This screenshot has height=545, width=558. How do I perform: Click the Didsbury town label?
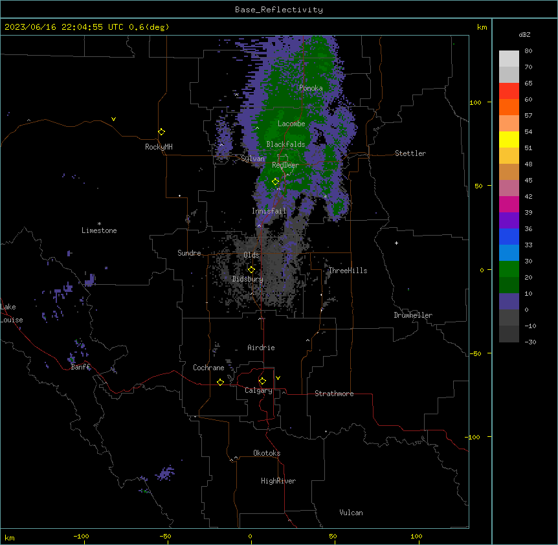pos(248,279)
